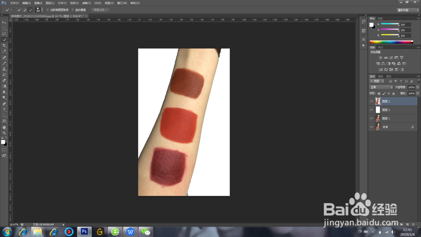Open the 文件(F) menu
Image resolution: width=421 pixels, height=237 pixels.
(x=14, y=3)
